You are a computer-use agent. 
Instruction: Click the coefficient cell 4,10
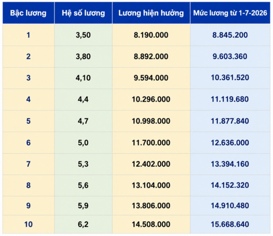[83, 78]
